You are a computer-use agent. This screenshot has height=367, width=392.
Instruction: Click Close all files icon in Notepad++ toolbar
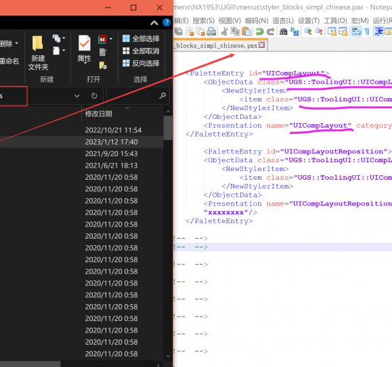click(200, 32)
